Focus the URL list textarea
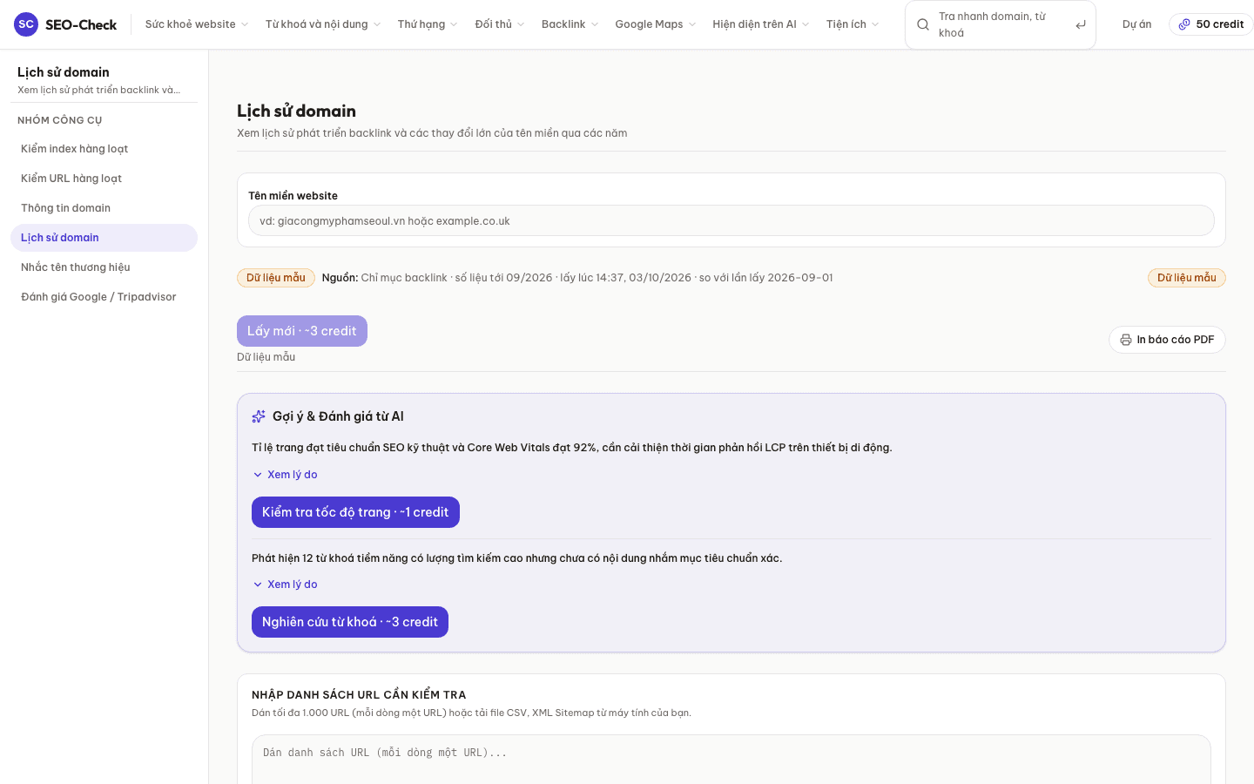 [731, 760]
